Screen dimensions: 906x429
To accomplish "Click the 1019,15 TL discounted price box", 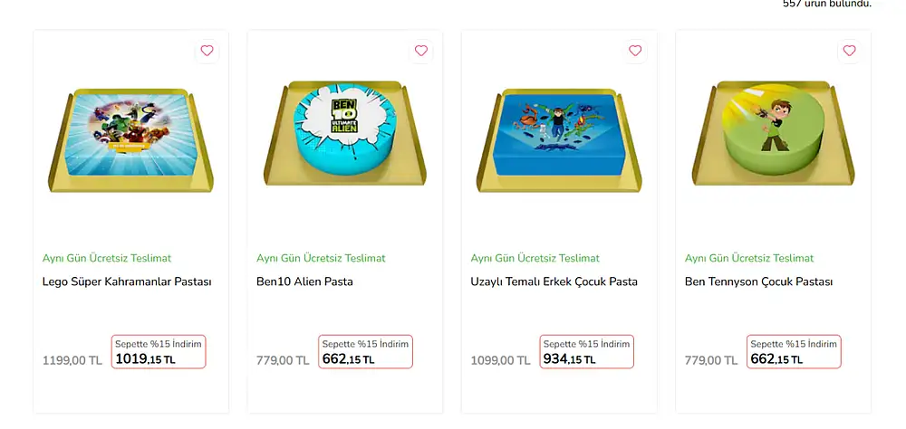I will 159,352.
